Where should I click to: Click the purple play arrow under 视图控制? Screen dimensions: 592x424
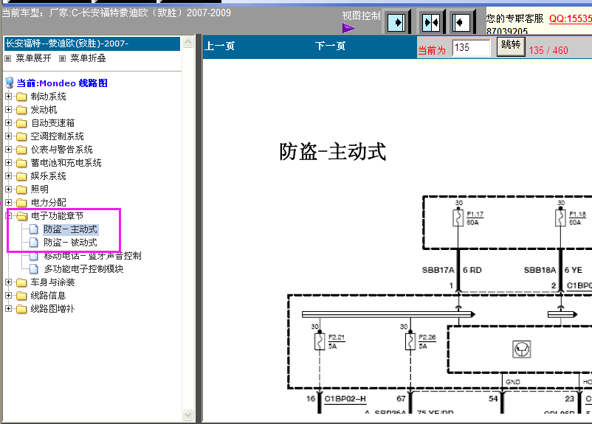[348, 28]
